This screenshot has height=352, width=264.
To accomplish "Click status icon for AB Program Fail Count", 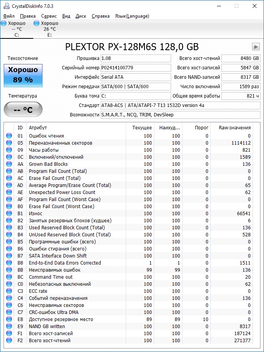I will [9, 171].
